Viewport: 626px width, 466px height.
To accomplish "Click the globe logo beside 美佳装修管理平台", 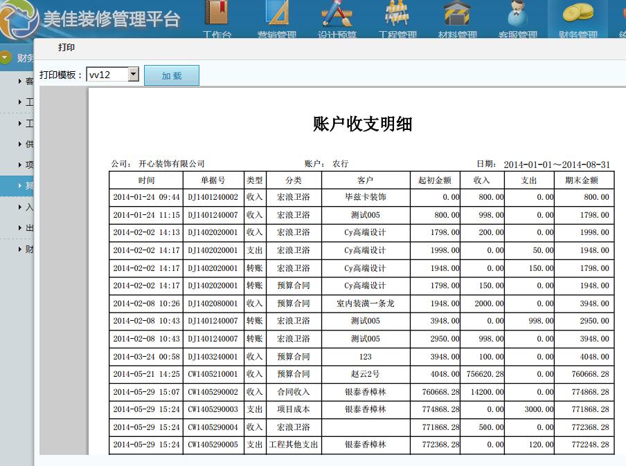I will (x=20, y=19).
